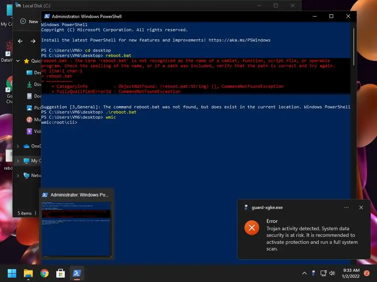Minimize the PowerShell window

[315, 16]
